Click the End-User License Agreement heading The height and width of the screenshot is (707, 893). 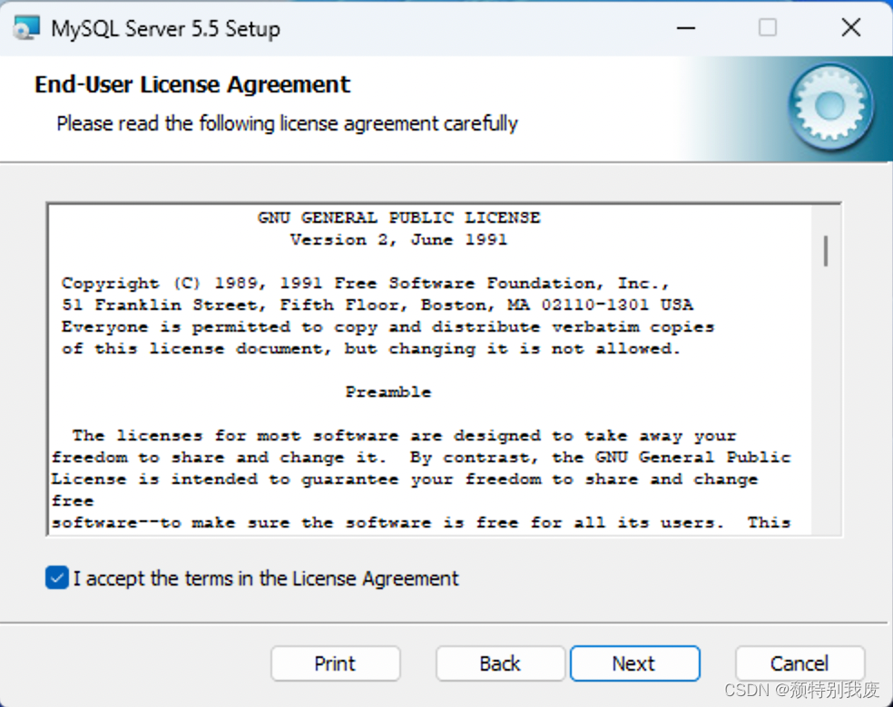coord(191,84)
